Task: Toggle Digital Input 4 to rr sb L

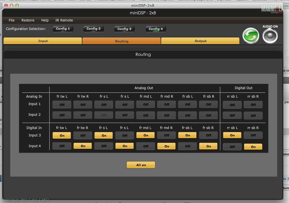Action: click(232, 147)
